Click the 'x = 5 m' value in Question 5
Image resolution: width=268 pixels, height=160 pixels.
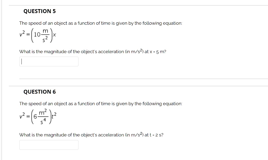click(x=158, y=52)
